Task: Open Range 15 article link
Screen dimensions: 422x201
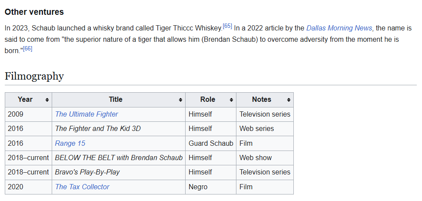Action: point(70,143)
